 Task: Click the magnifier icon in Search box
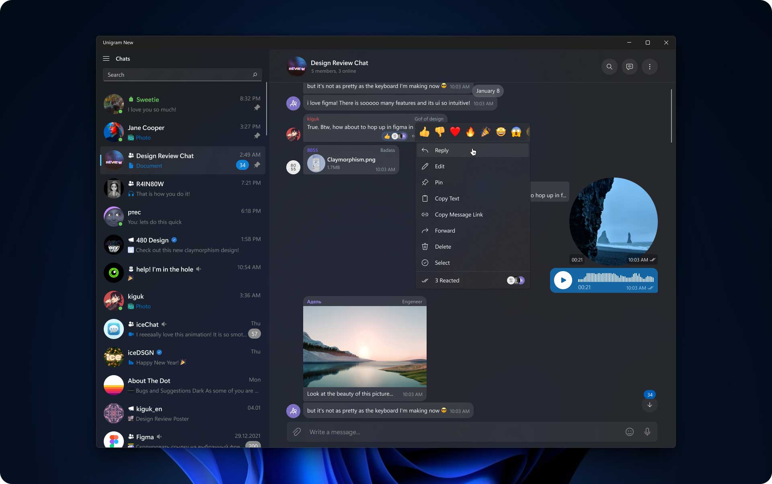(255, 75)
